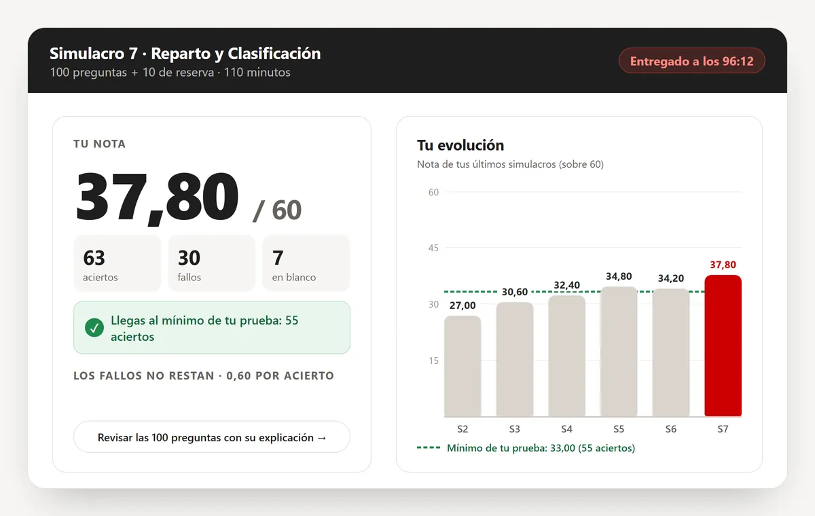Click 'LOS FALLOS NO RESTAN · 0,60 POR ACIERTO'
Screen dimensions: 815x516
coord(204,375)
